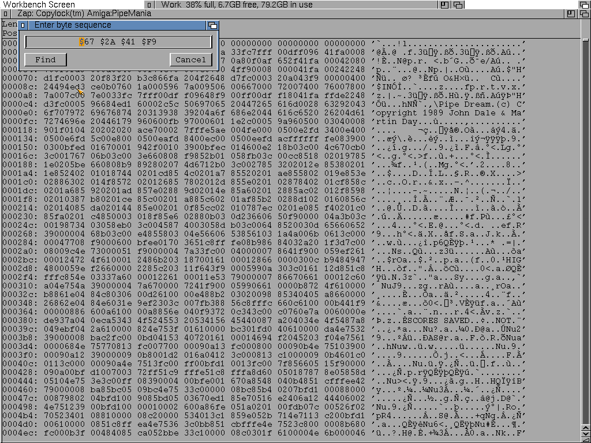
Task: Click the Work volume window title bar
Action: pos(296,5)
